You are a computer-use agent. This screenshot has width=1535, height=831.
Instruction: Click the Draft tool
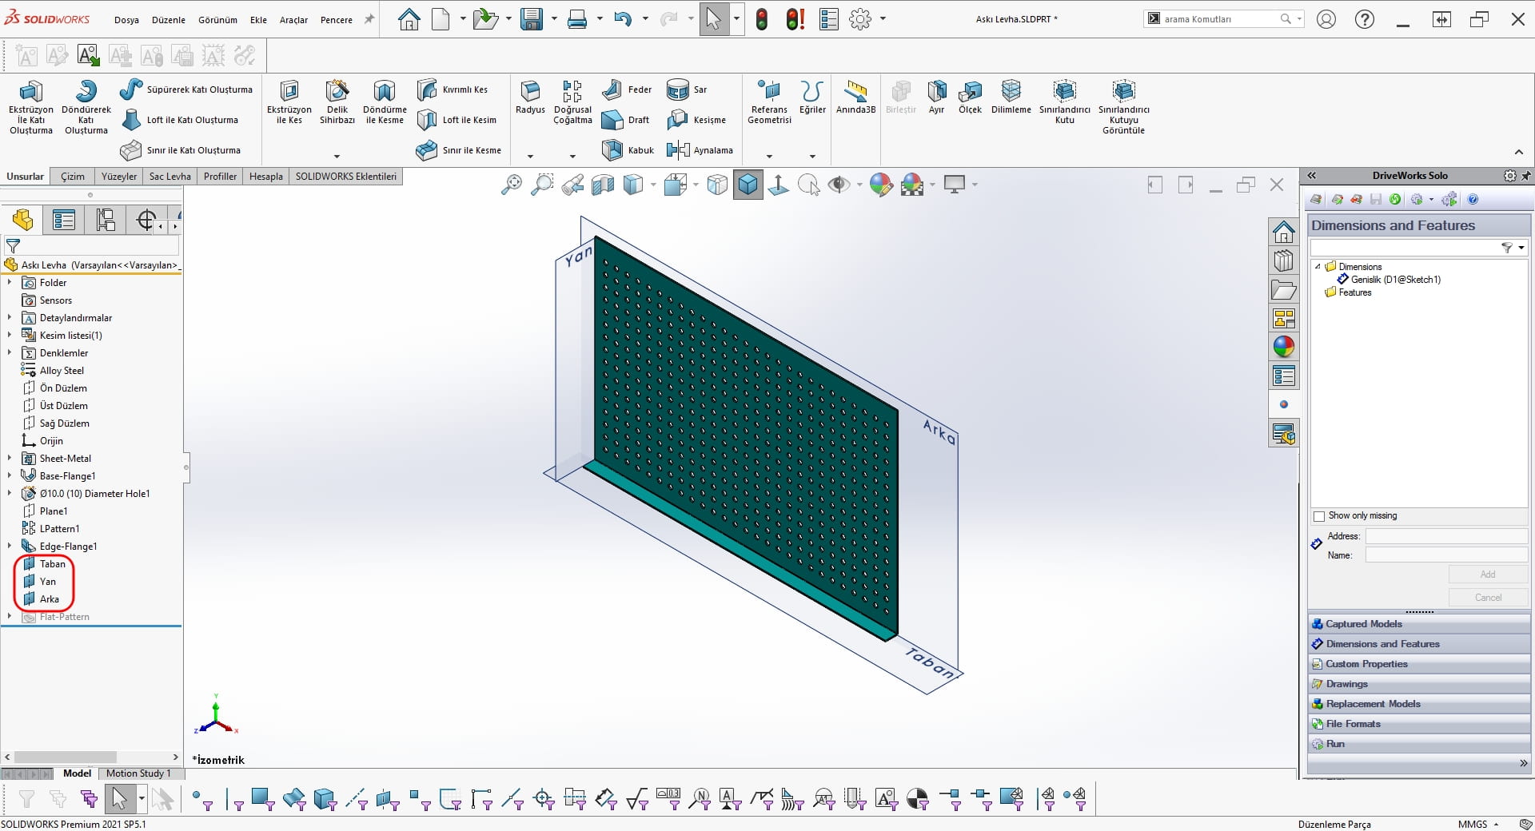tap(625, 120)
